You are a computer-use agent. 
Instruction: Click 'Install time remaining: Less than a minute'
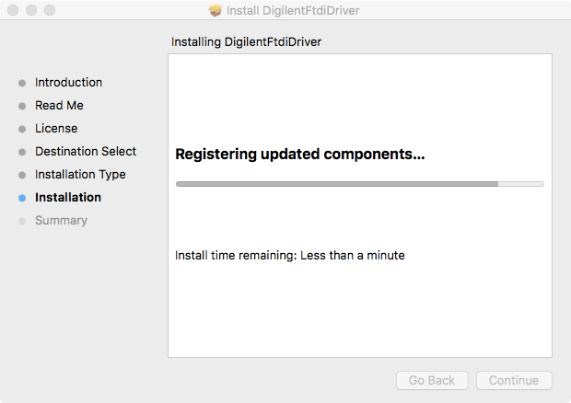tap(290, 256)
